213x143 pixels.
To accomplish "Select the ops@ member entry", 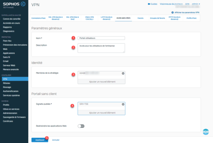I will (x=89, y=73).
